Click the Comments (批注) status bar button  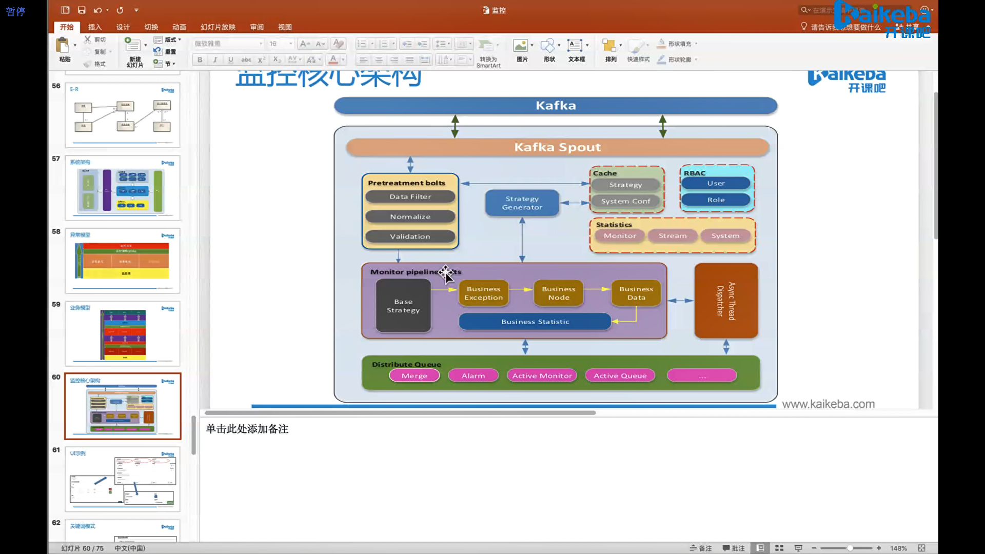click(734, 548)
